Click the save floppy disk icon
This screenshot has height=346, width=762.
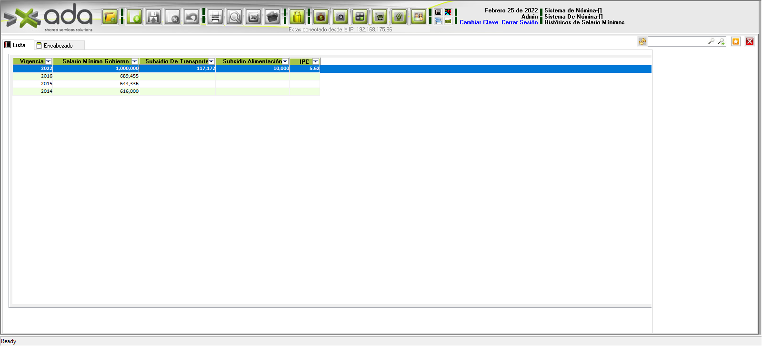click(x=153, y=17)
